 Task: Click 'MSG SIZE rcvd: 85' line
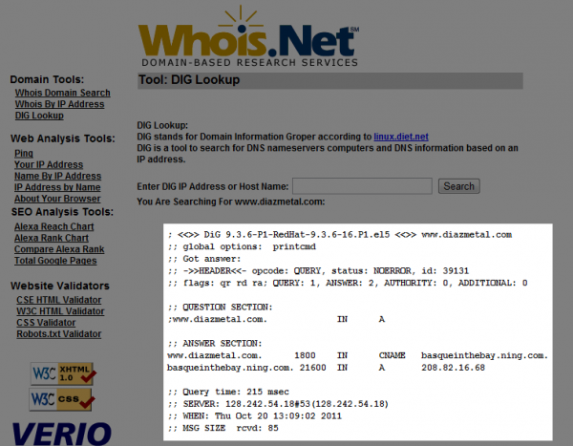click(223, 428)
